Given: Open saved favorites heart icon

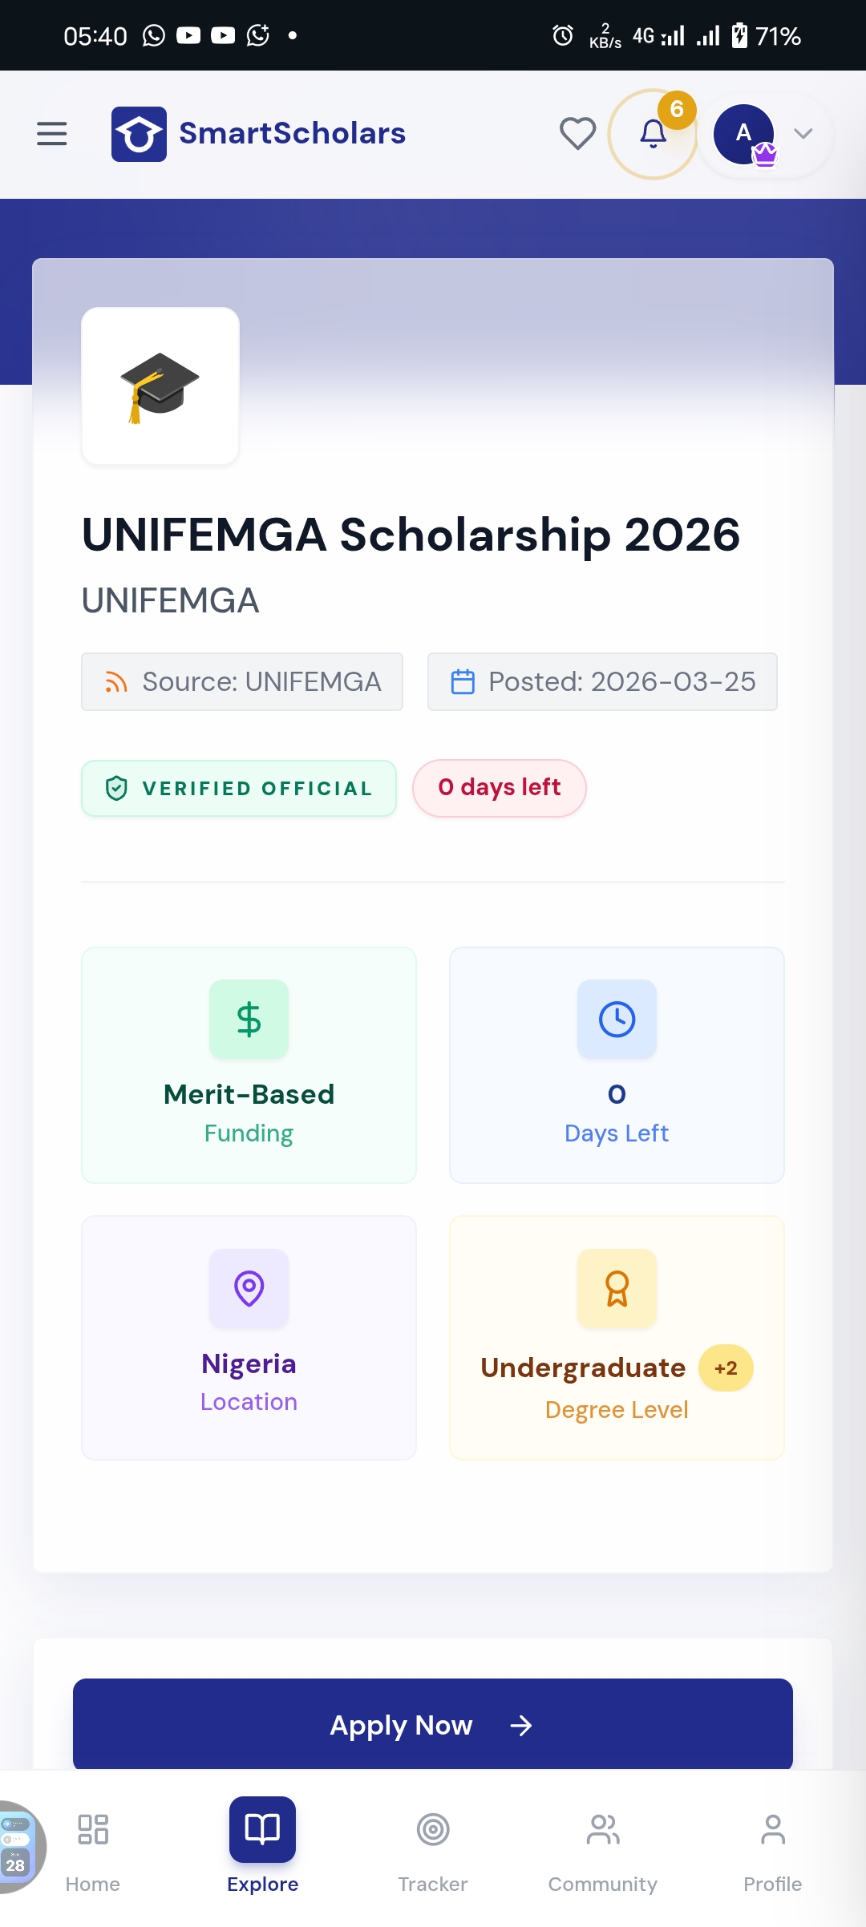Looking at the screenshot, I should 577,134.
